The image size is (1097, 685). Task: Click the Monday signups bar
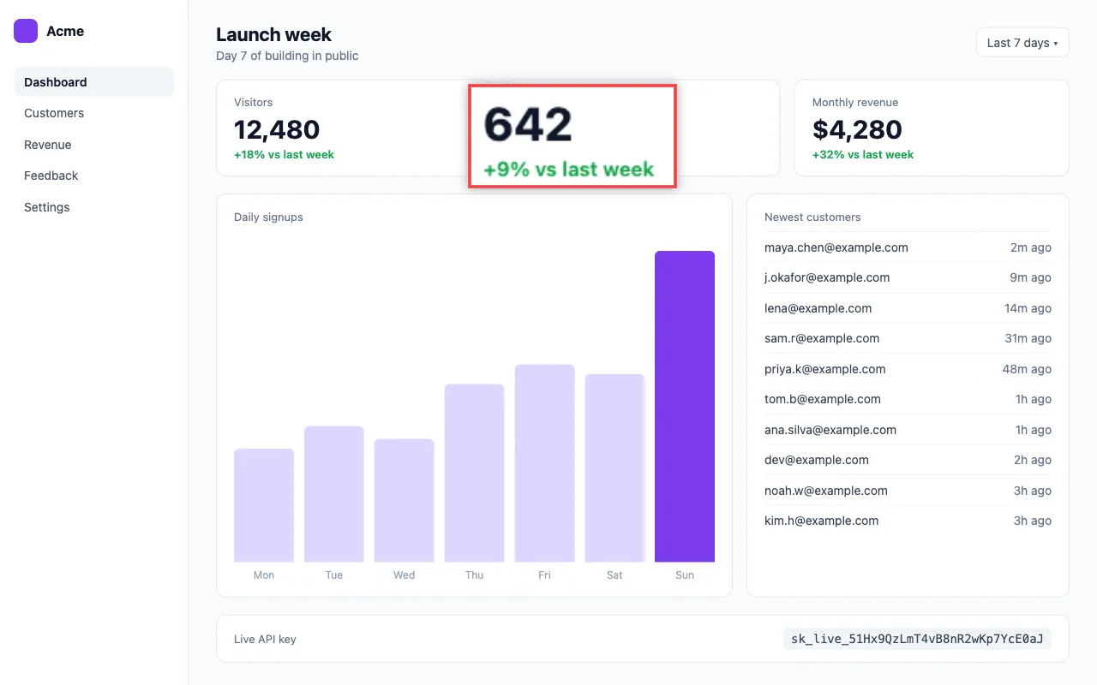tap(264, 505)
